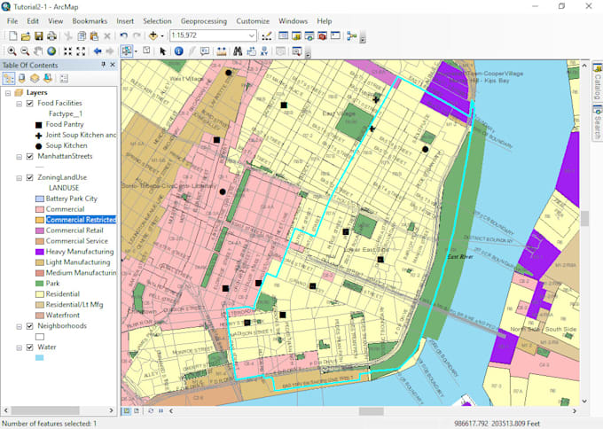Collapse ManhattanStreets legend
The width and height of the screenshot is (603, 429).
click(x=19, y=157)
